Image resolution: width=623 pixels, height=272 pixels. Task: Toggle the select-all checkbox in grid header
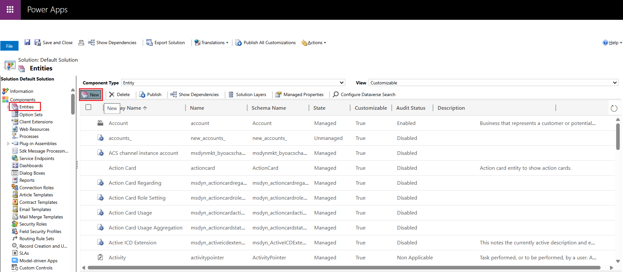[88, 107]
